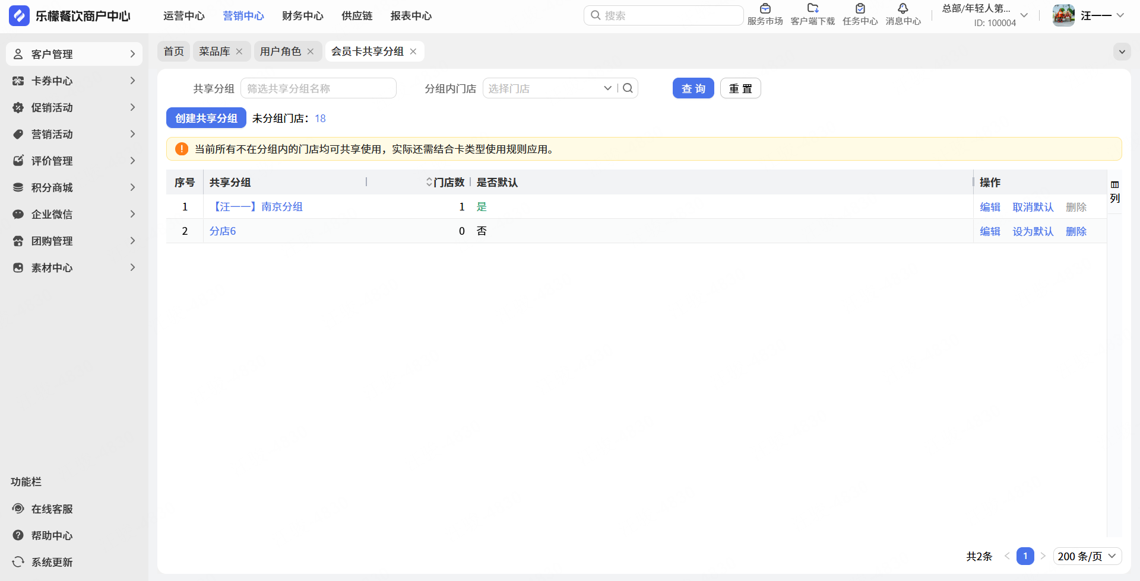Click the 营销活动 sidebar tag icon
This screenshot has height=581, width=1140.
point(18,134)
